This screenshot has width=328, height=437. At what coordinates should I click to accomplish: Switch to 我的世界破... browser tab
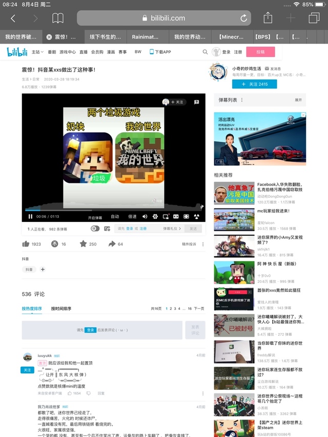pyautogui.click(x=21, y=37)
